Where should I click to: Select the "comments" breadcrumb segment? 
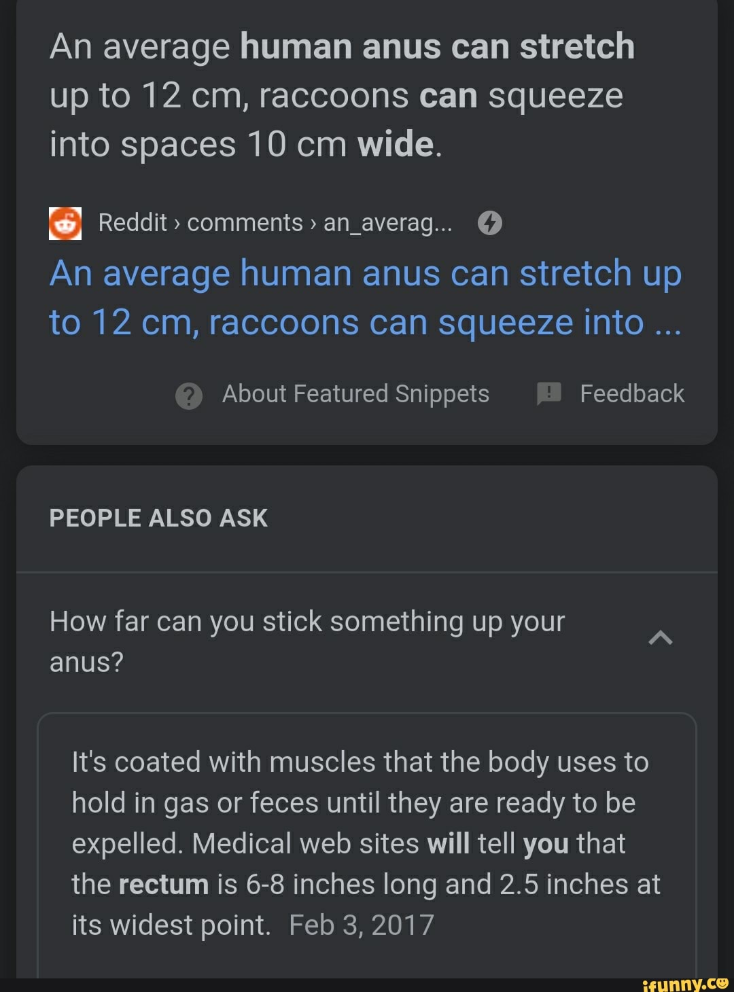point(245,223)
